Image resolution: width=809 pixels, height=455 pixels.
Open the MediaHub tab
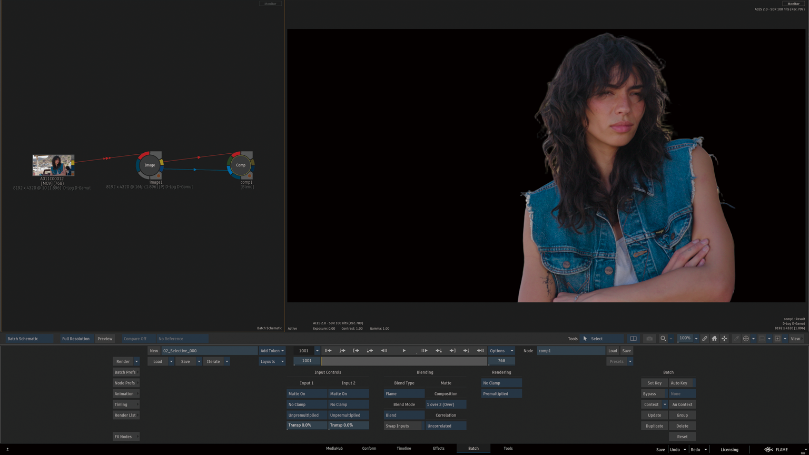click(334, 448)
